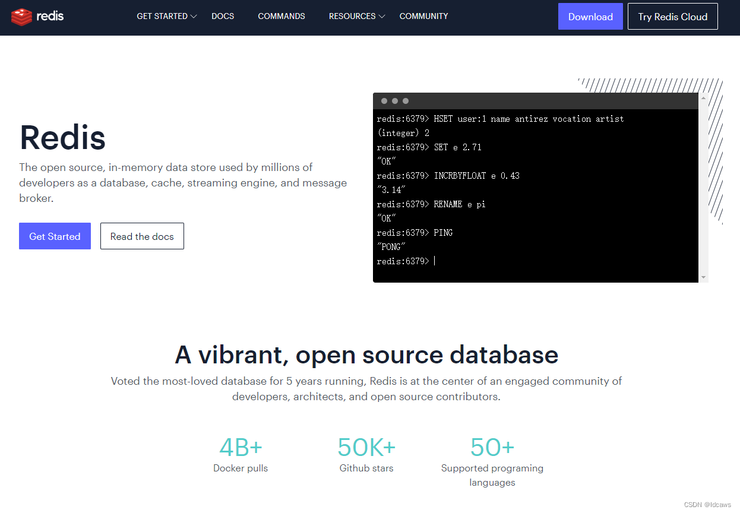
Task: Open the DOCS navigation item
Action: tap(223, 17)
